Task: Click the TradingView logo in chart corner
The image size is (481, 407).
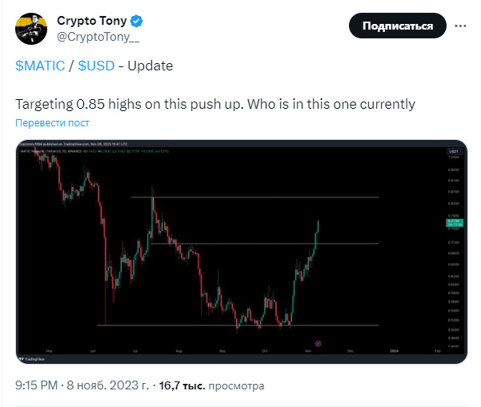Action: 31,359
